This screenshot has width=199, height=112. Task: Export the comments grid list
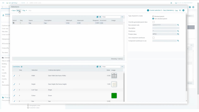click(100, 67)
